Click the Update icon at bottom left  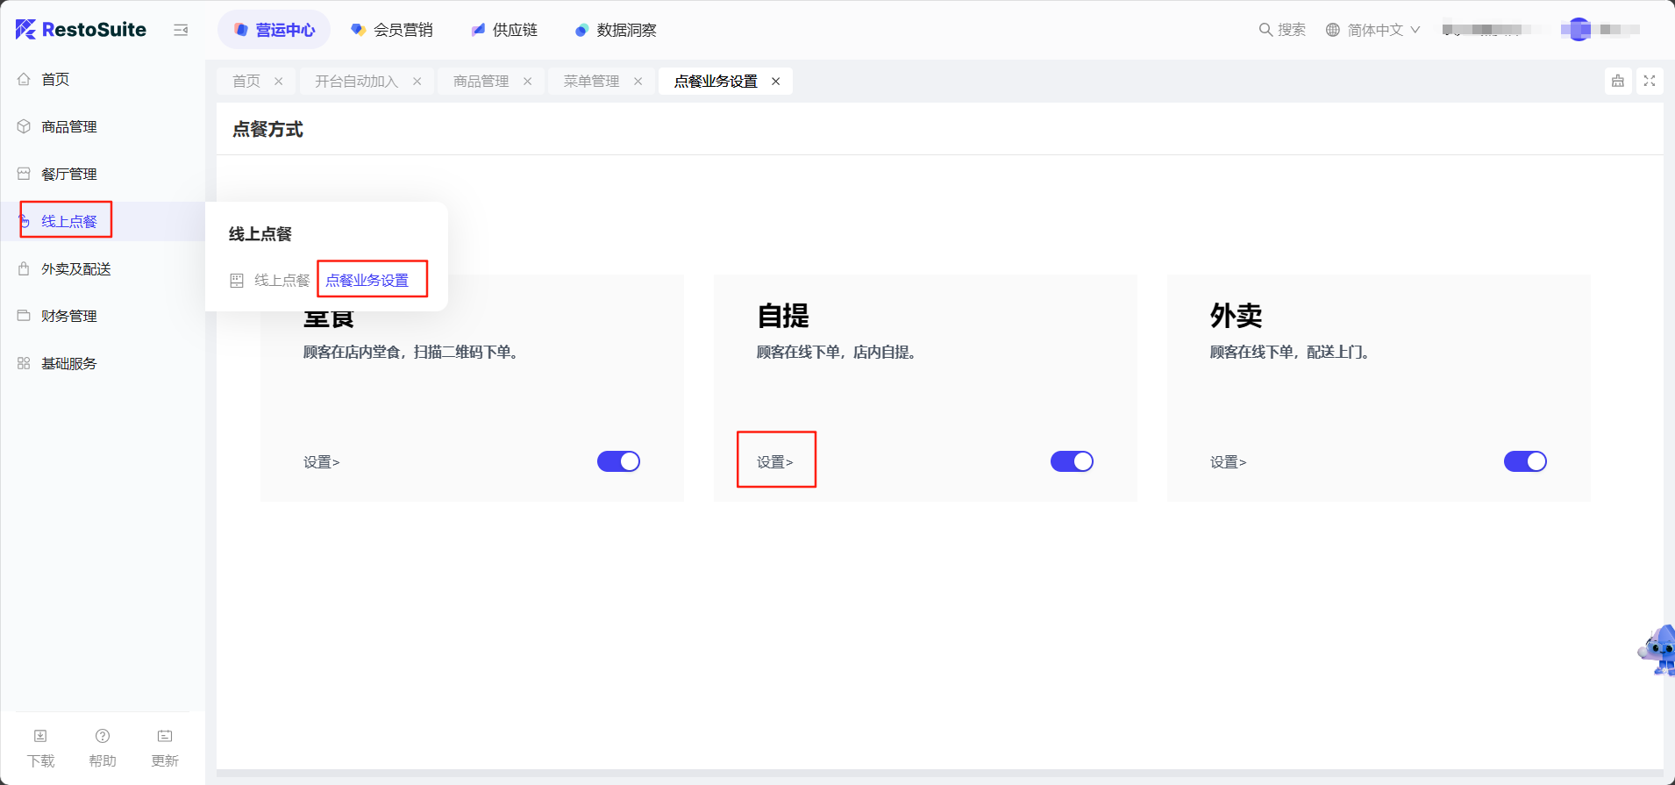pos(165,737)
